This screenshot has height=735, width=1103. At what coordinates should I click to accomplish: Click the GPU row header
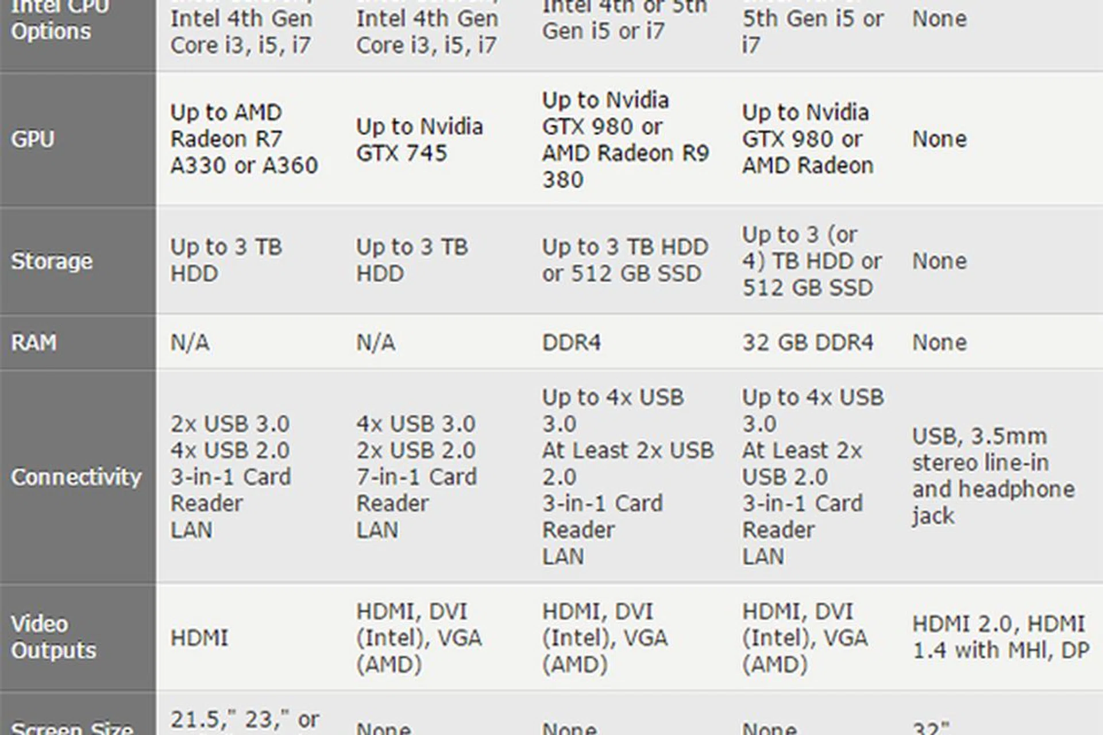[33, 139]
